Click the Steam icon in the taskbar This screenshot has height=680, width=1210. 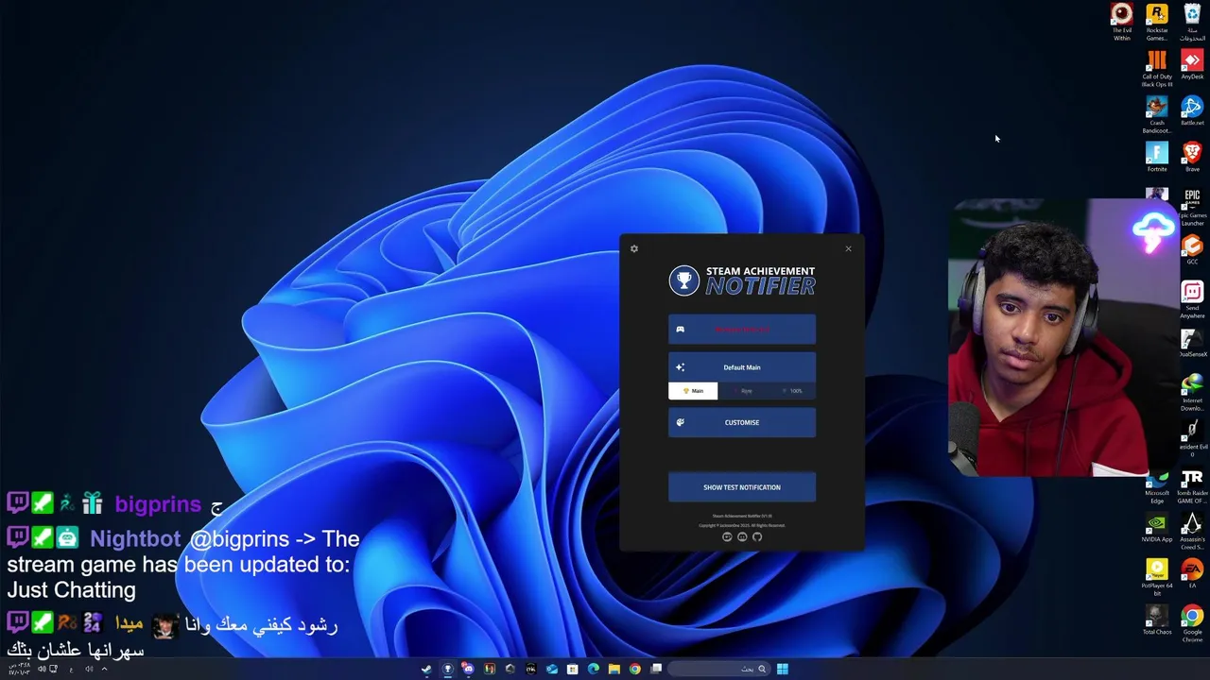tap(427, 669)
